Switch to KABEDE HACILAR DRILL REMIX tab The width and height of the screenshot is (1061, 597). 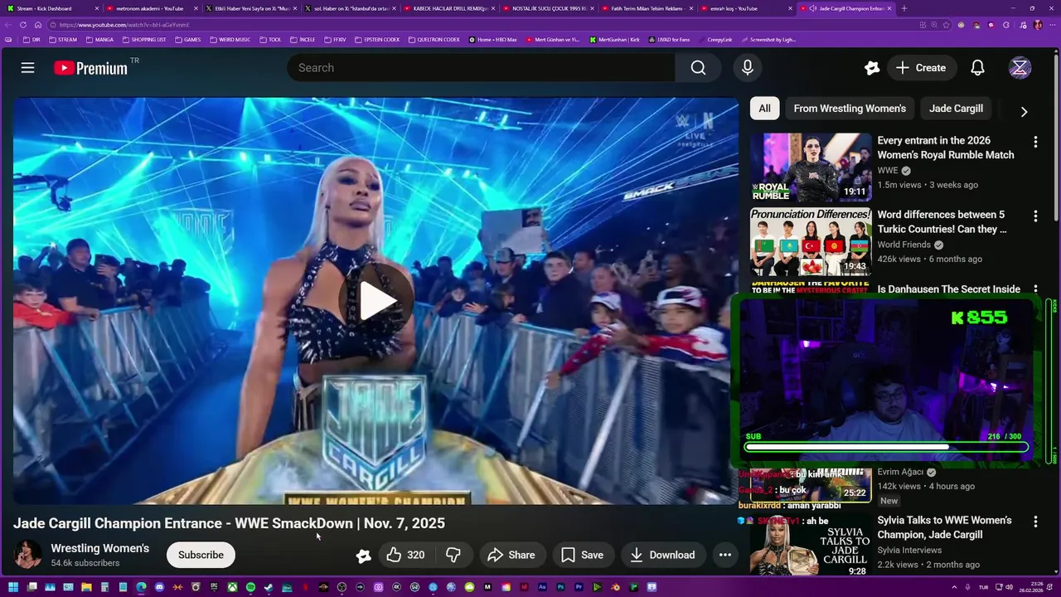pos(450,8)
